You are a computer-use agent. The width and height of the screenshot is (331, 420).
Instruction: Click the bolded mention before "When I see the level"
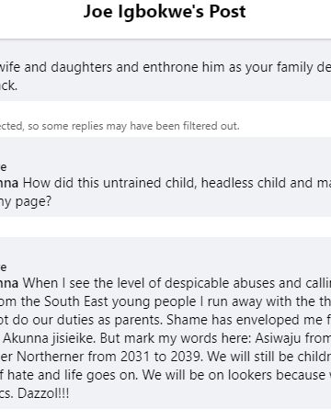(x=9, y=283)
